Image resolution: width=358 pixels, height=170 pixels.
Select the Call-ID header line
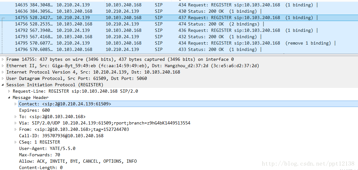pos(61,136)
